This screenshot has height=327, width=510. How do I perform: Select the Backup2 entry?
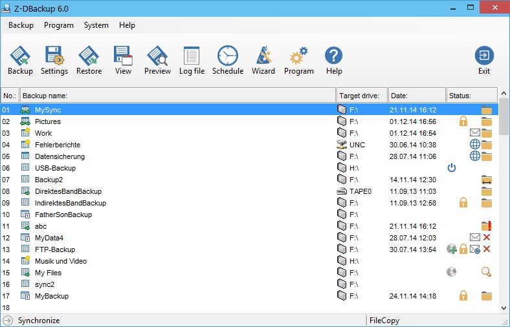(x=249, y=180)
